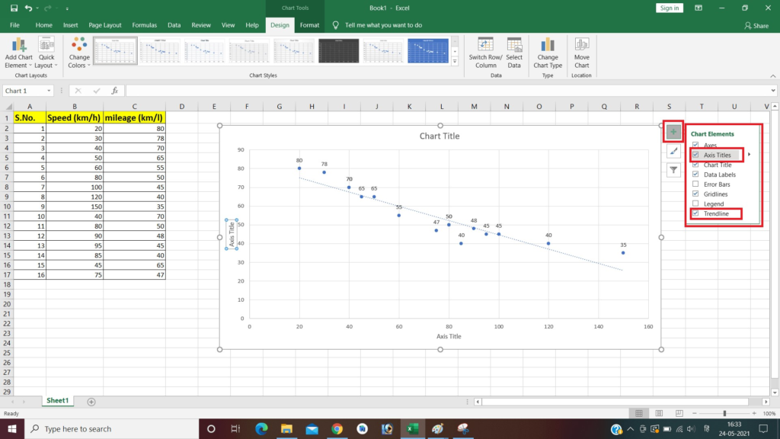Open the File tab

click(15, 25)
